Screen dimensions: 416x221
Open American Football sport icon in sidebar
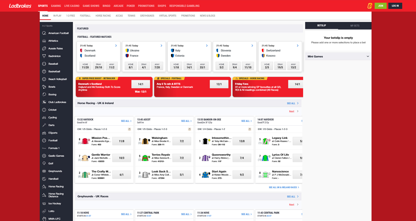(x=44, y=33)
